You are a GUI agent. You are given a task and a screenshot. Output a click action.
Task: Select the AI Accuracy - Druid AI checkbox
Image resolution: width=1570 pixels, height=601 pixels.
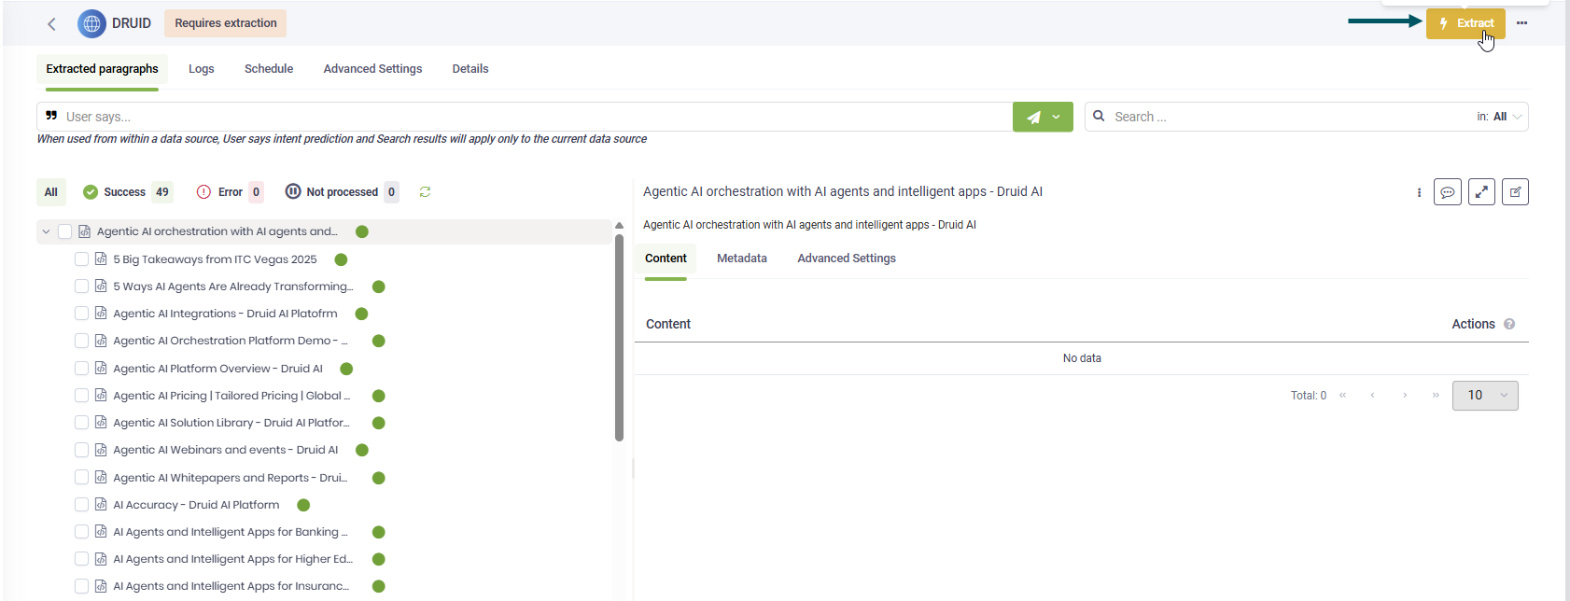point(82,505)
